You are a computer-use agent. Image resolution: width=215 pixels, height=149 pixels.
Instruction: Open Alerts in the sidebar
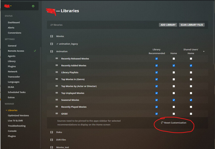click(11, 28)
